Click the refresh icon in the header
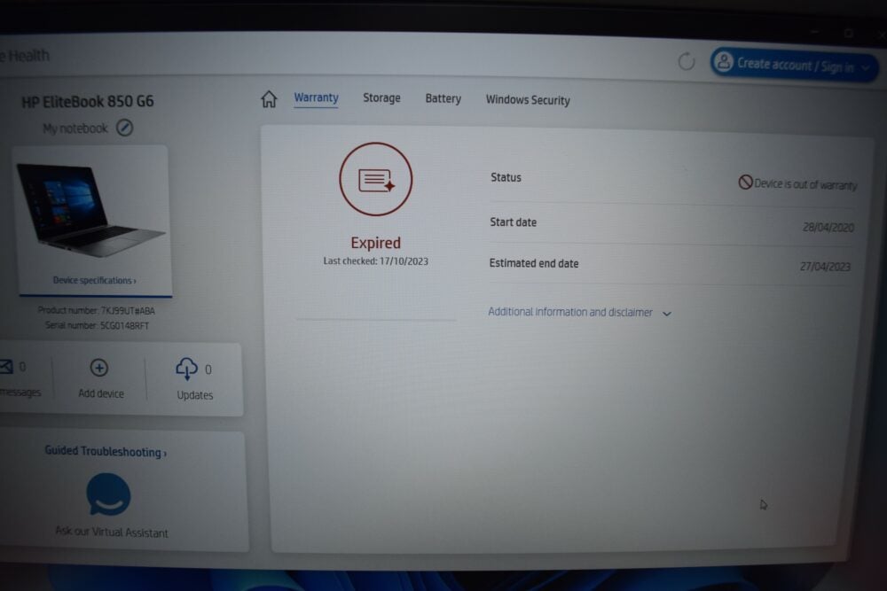 click(687, 61)
